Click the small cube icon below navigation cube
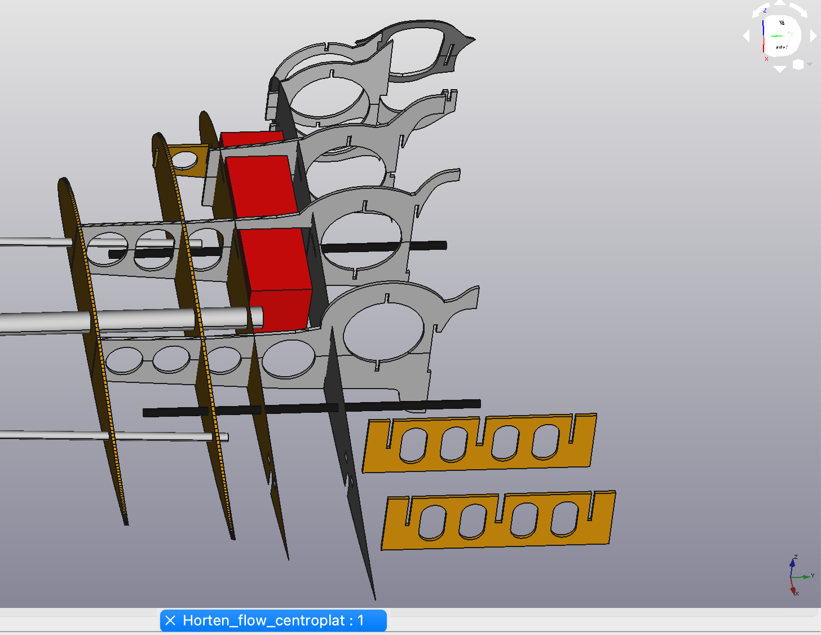The image size is (821, 635). click(798, 65)
